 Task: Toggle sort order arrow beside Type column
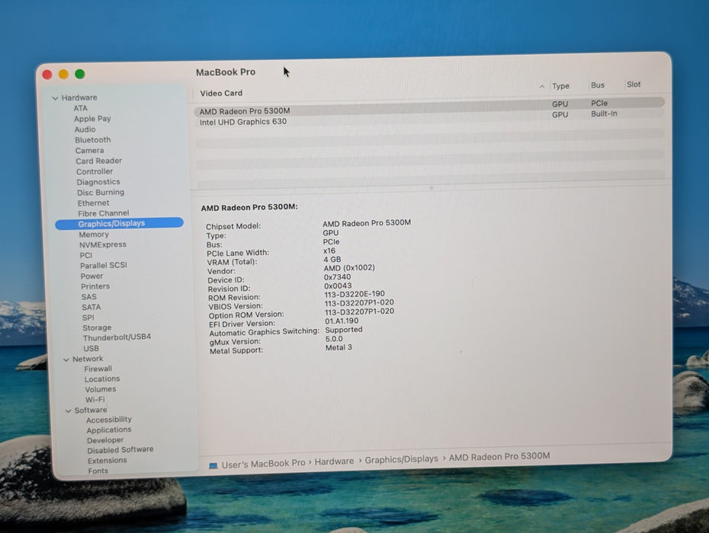[542, 86]
